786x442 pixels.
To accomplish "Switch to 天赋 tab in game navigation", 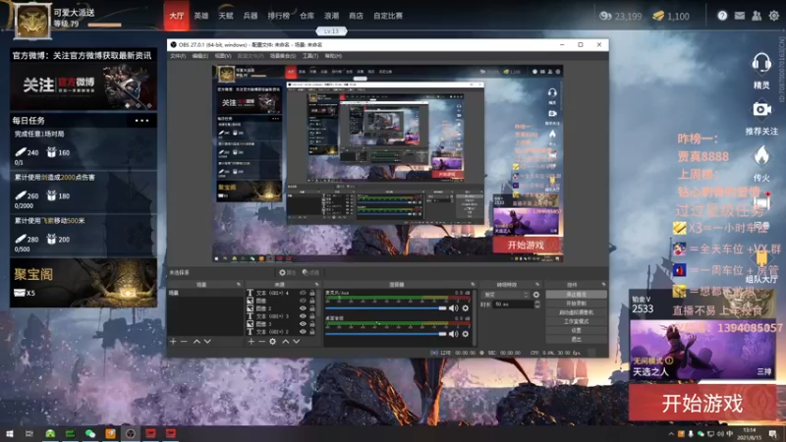I will coord(226,16).
